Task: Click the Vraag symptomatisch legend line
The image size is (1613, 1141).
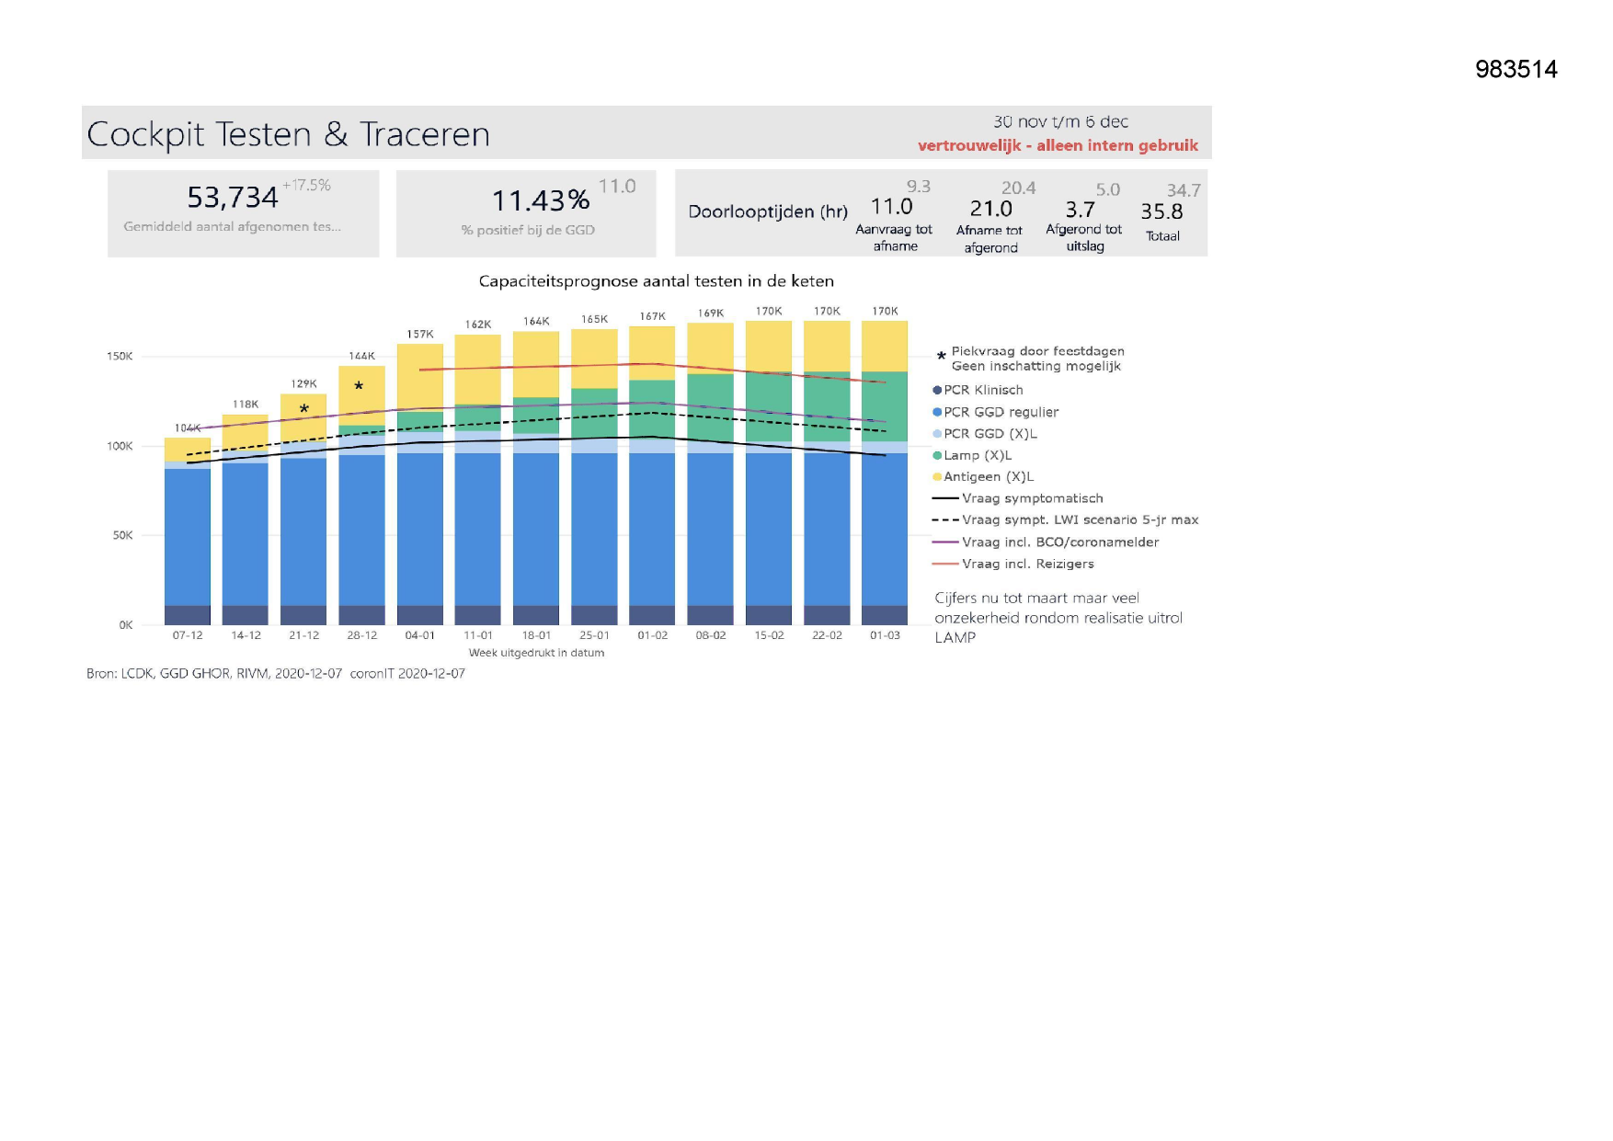Action: (945, 498)
